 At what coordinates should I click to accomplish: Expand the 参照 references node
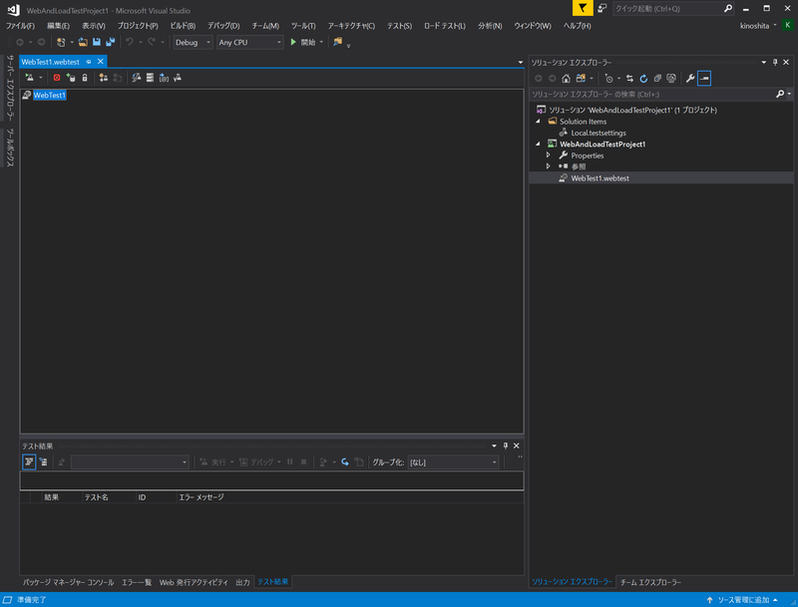pyautogui.click(x=548, y=166)
